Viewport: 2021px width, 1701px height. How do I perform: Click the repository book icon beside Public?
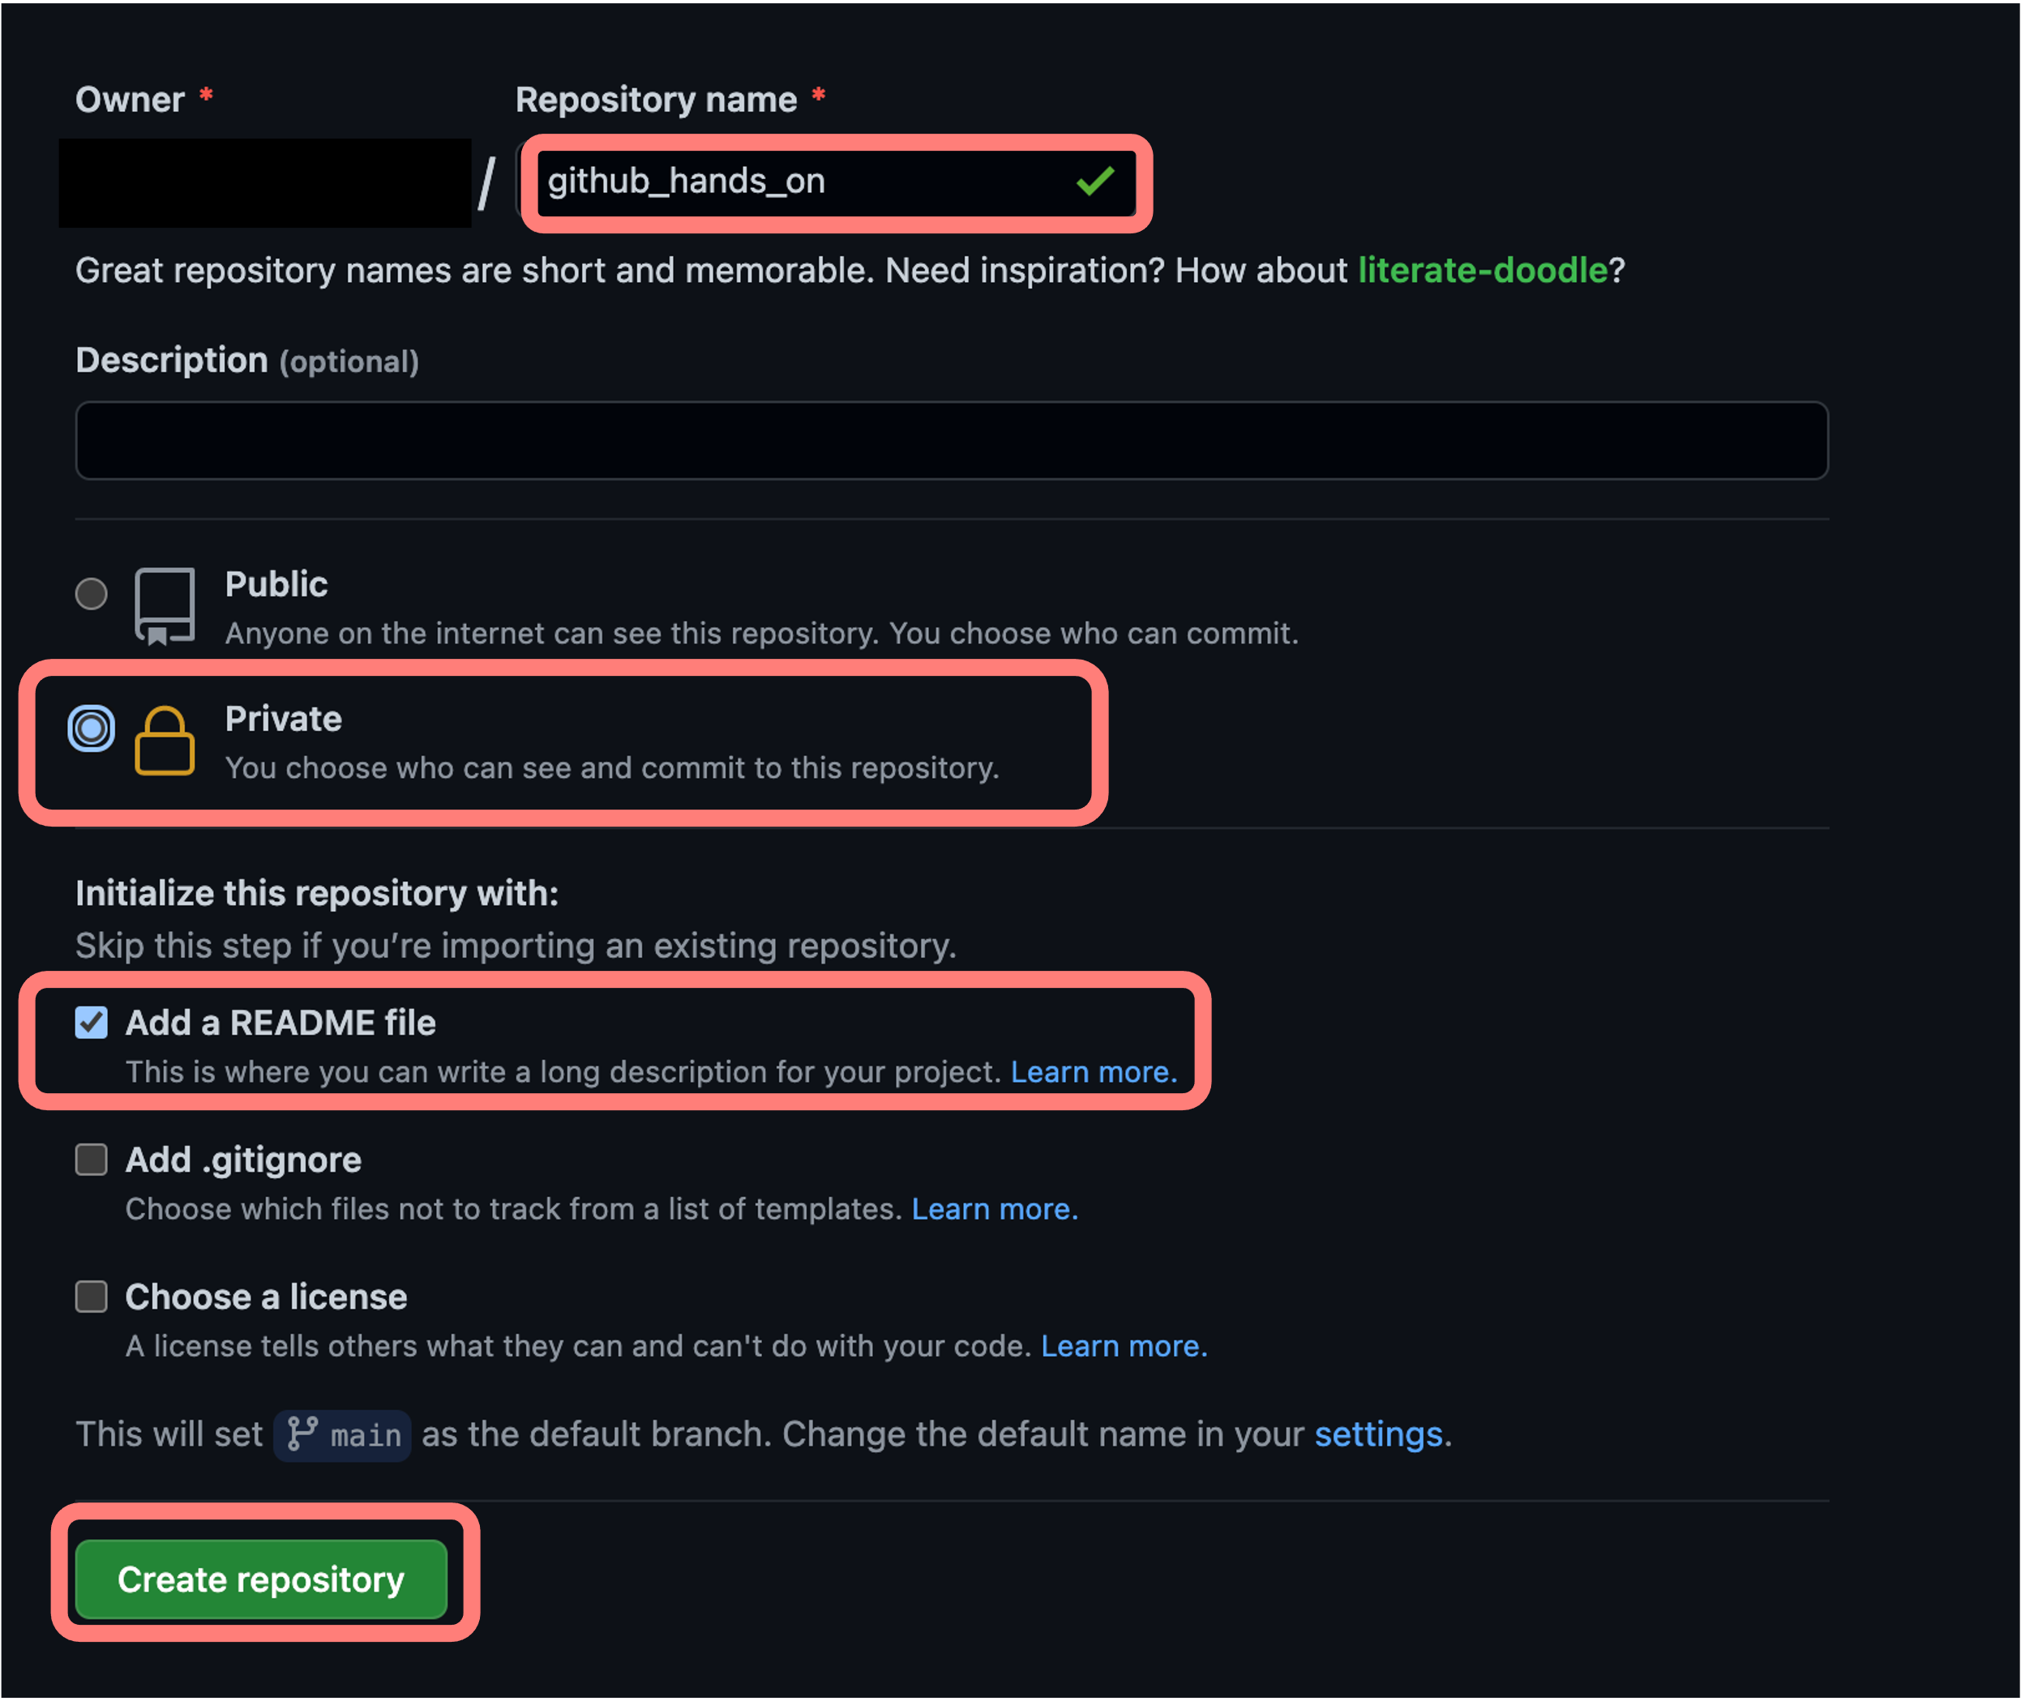click(165, 605)
